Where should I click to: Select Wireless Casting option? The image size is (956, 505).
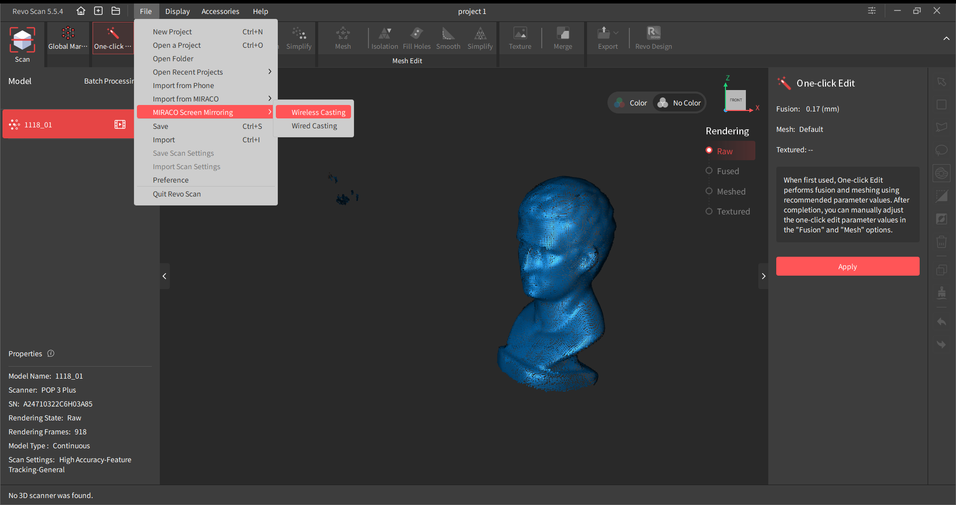314,112
